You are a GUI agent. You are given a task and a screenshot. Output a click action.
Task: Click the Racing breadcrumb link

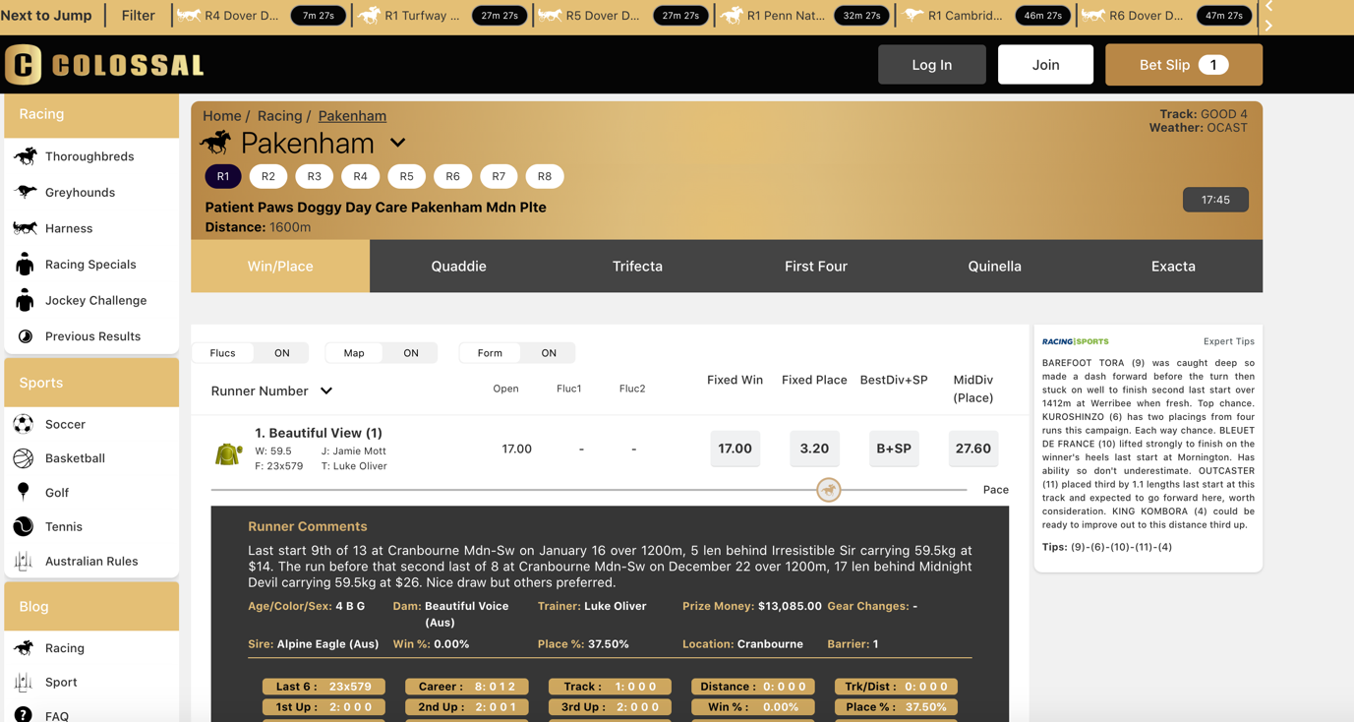click(279, 116)
